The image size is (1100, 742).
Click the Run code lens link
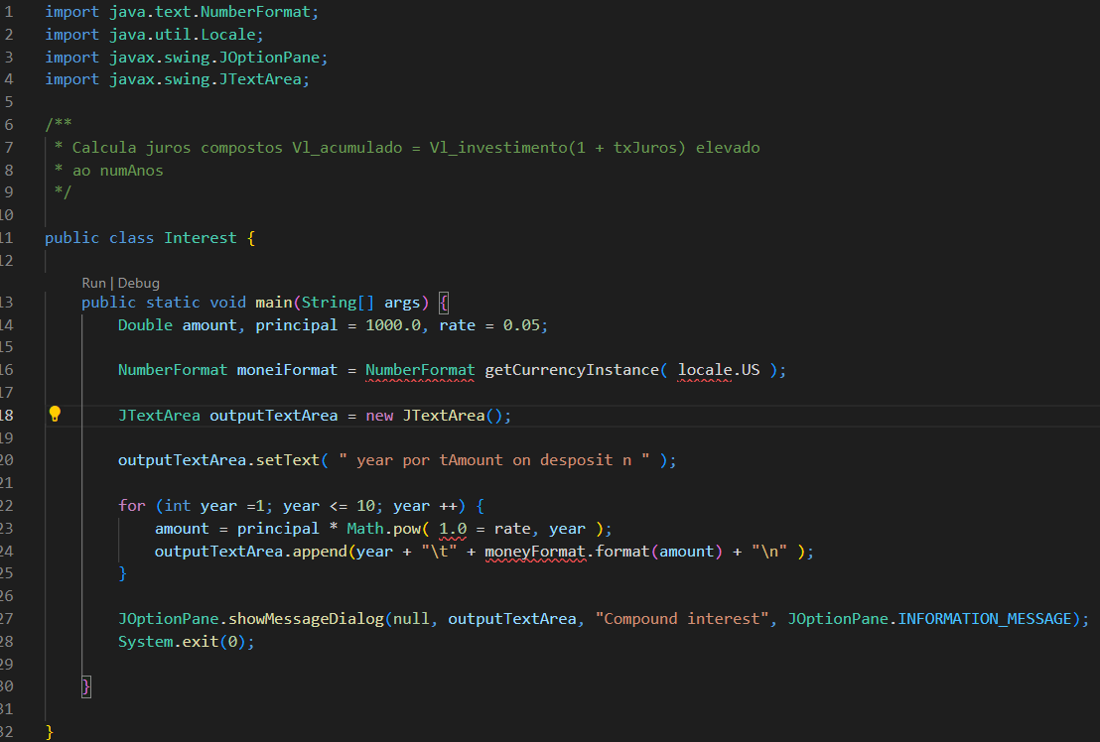coord(93,283)
